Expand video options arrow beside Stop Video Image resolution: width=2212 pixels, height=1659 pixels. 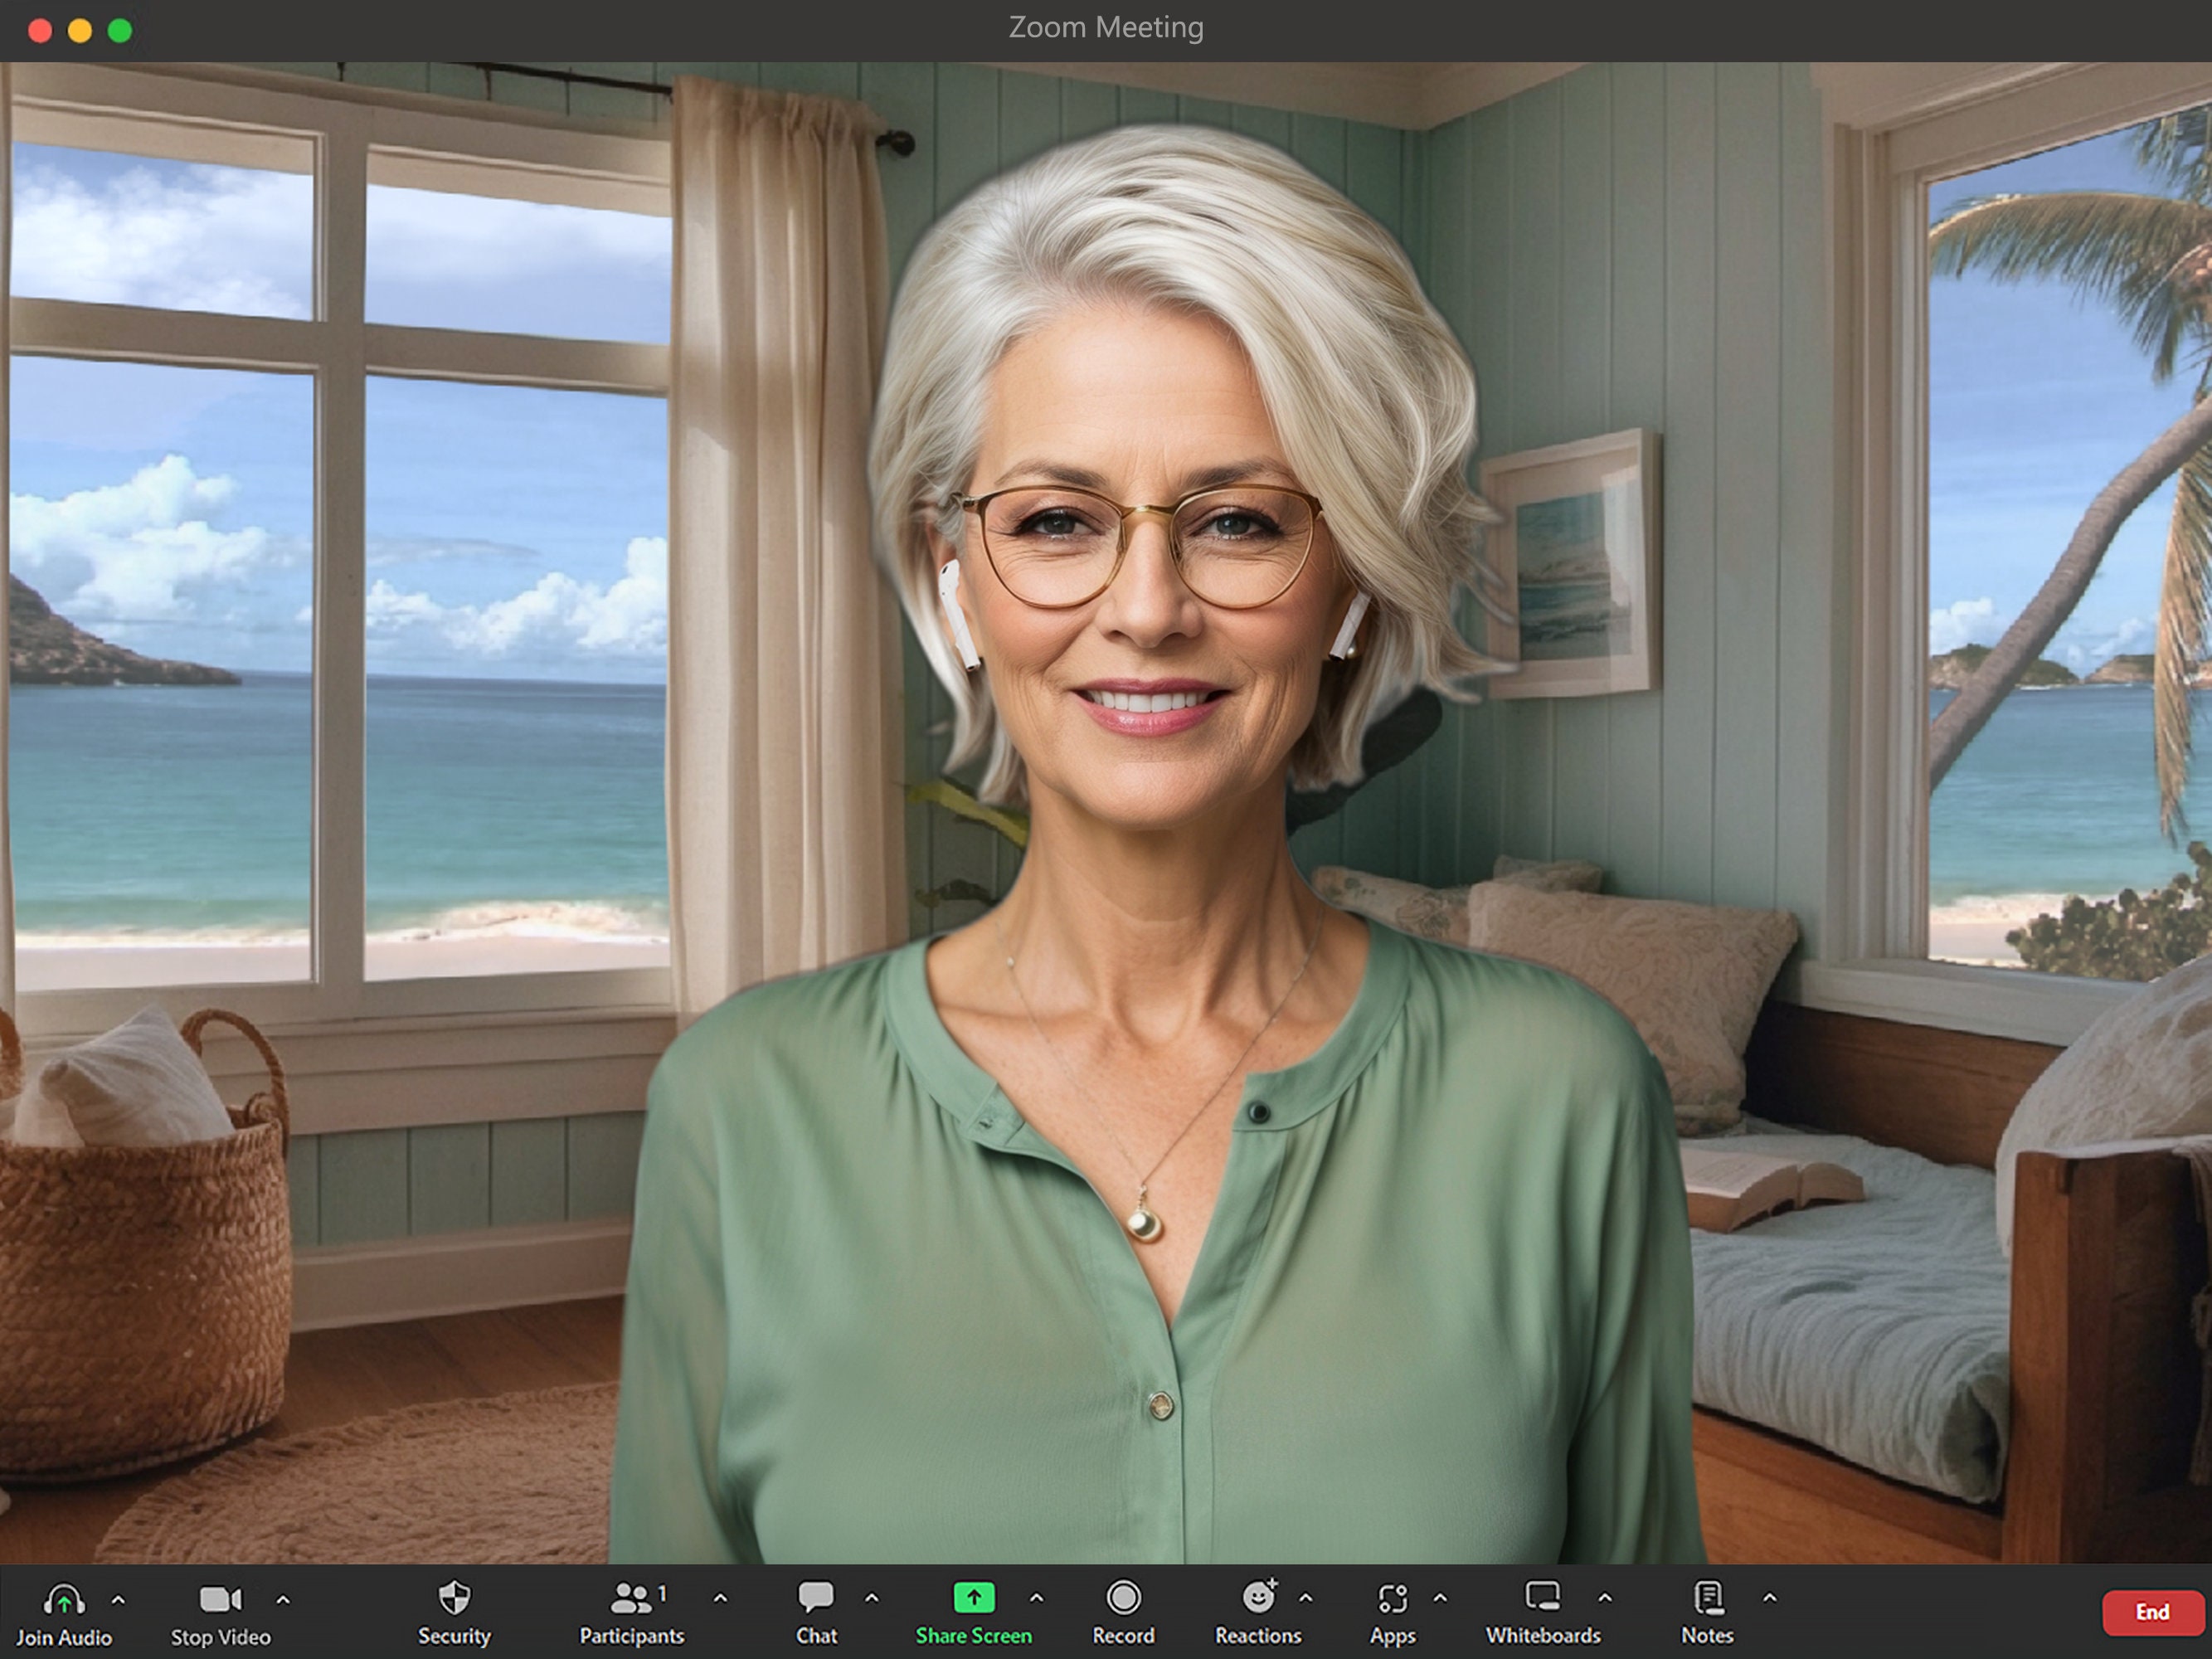283,1599
